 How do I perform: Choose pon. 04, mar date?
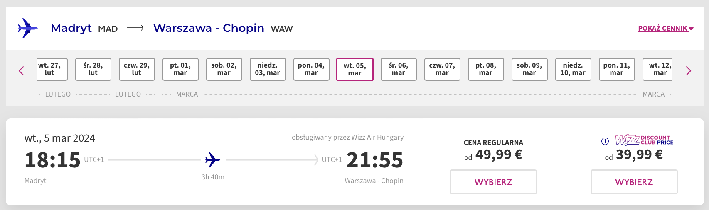(311, 69)
